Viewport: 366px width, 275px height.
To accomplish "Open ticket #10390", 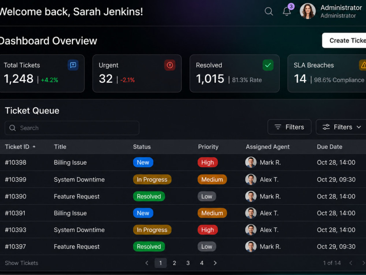I will (x=16, y=197).
